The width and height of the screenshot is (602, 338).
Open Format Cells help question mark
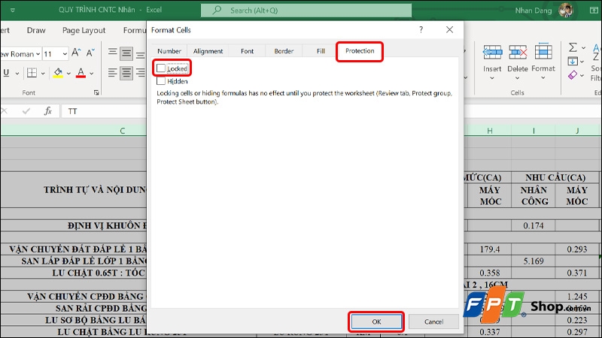(421, 29)
